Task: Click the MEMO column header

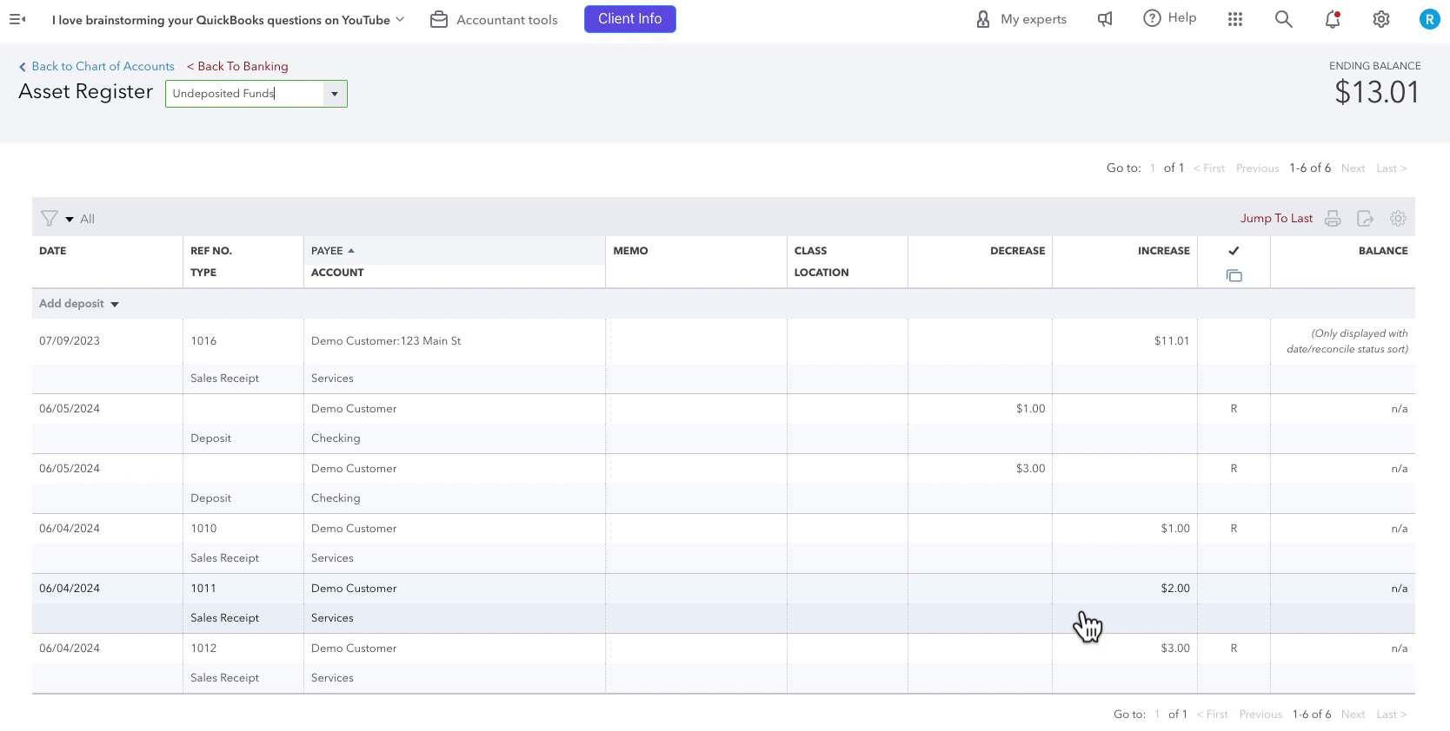Action: pos(630,251)
